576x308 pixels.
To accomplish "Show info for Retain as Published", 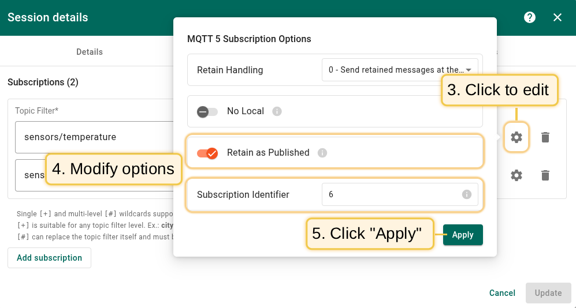I will (x=322, y=153).
